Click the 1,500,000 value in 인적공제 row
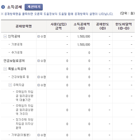 tap(84, 37)
